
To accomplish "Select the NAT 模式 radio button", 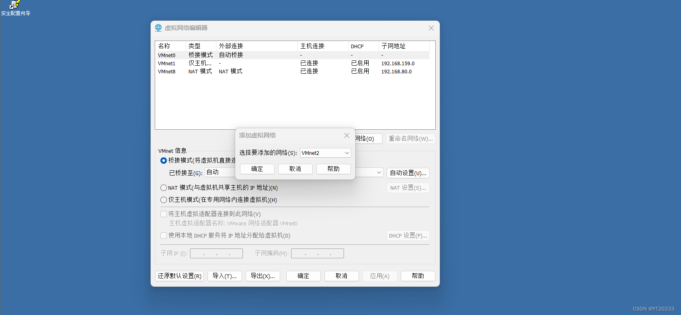I will (164, 188).
